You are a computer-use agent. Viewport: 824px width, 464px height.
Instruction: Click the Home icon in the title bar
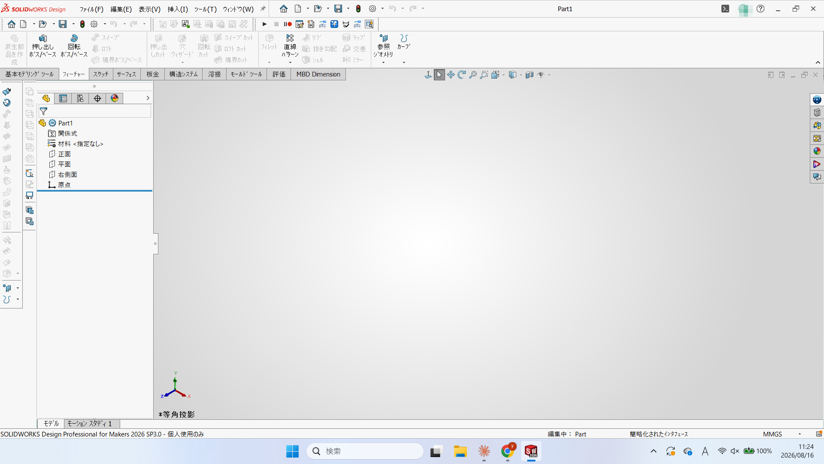click(x=284, y=9)
